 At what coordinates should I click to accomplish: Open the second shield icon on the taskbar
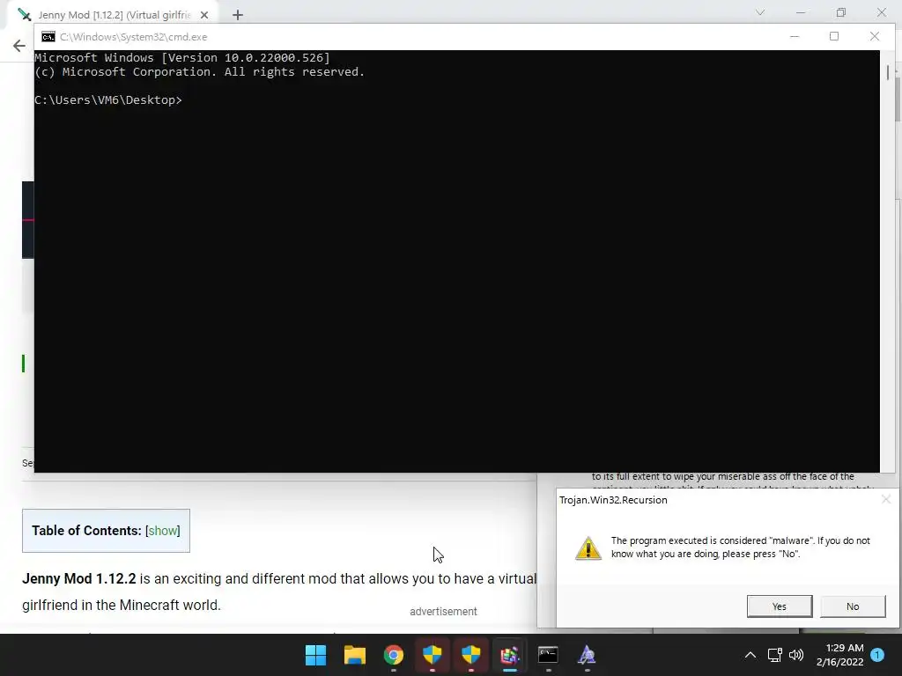point(471,655)
